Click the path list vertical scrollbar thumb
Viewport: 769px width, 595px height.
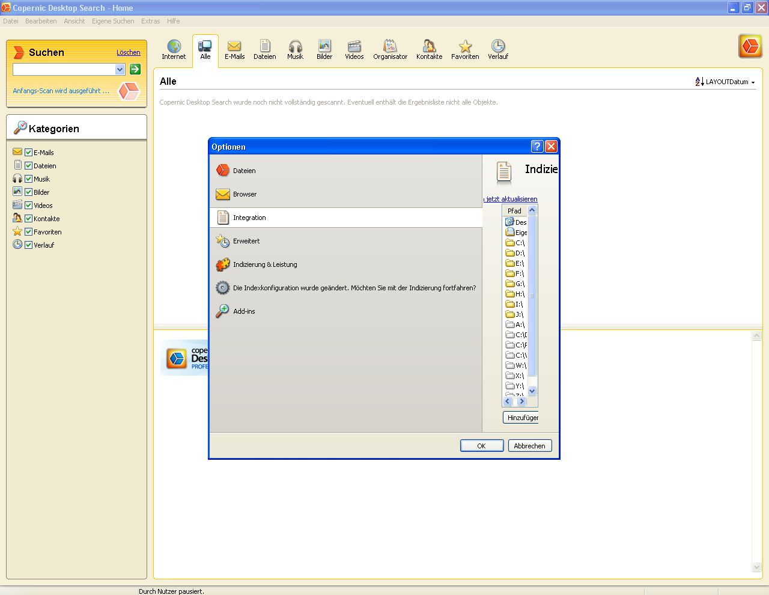[532, 296]
